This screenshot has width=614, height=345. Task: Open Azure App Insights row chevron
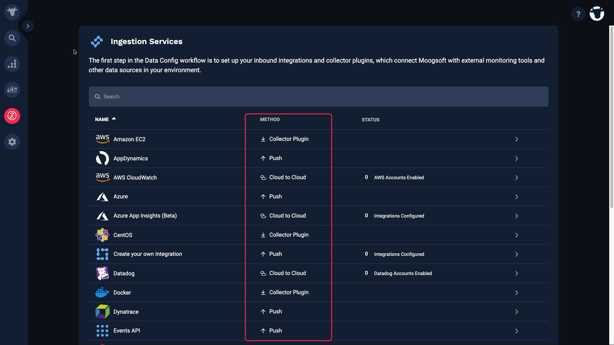click(x=516, y=216)
